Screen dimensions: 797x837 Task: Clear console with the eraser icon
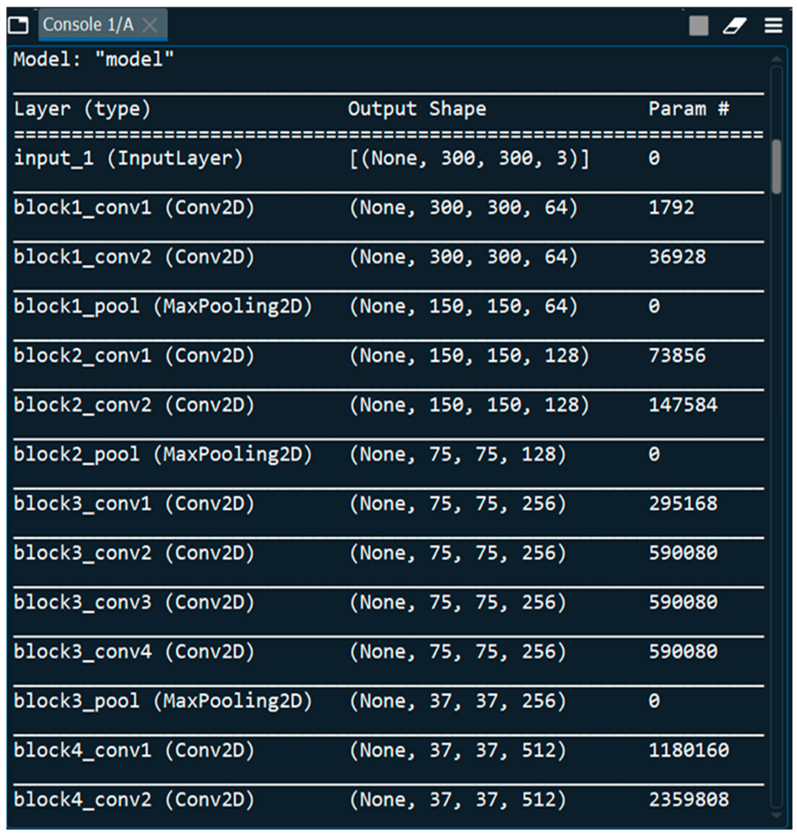[735, 25]
